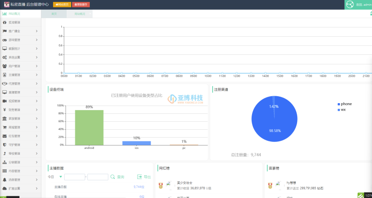Screen dimensions: 372x198
Task: Click the grid icon for 内容管理
Action: [x=4, y=171]
